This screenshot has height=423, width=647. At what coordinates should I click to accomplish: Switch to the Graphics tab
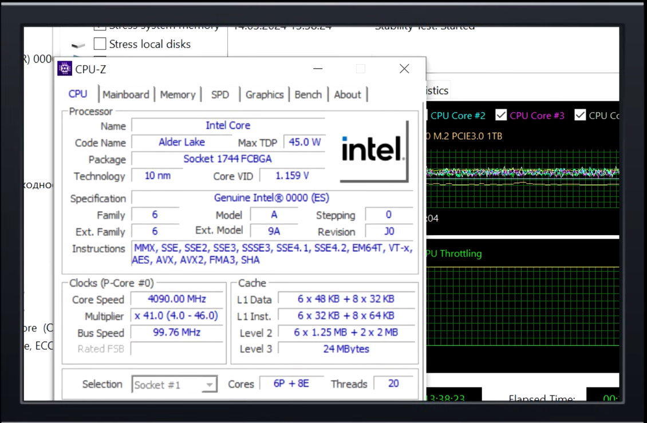265,94
